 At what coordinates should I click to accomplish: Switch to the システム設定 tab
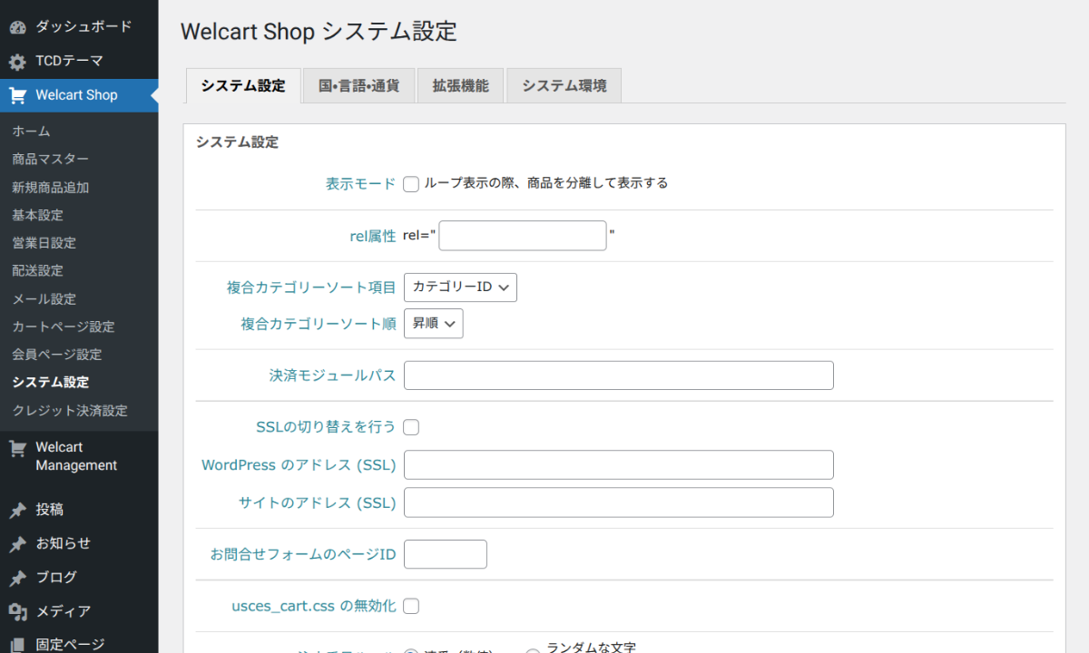(243, 86)
